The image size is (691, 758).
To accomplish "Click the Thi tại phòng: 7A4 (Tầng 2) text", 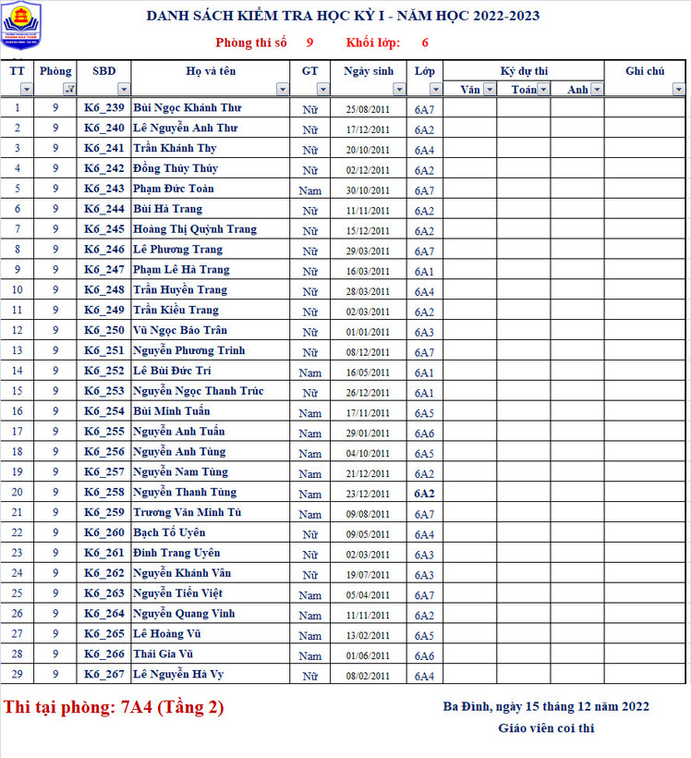I will (x=114, y=707).
